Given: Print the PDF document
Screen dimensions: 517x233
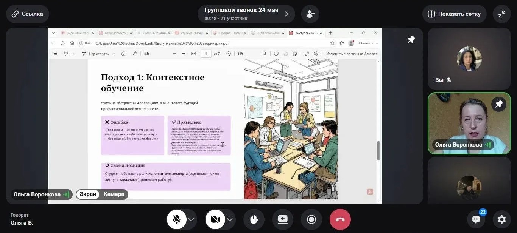Looking at the screenshot, I should [x=276, y=54].
